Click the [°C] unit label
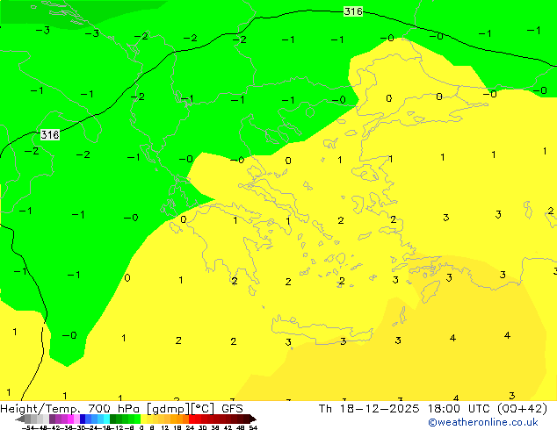Image resolution: width=557 pixels, height=430 pixels. click(x=201, y=408)
